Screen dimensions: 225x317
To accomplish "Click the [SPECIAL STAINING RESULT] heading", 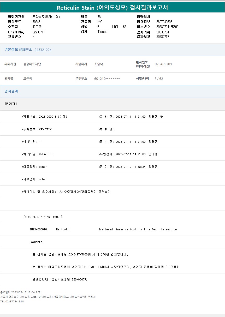I will point(43,217).
